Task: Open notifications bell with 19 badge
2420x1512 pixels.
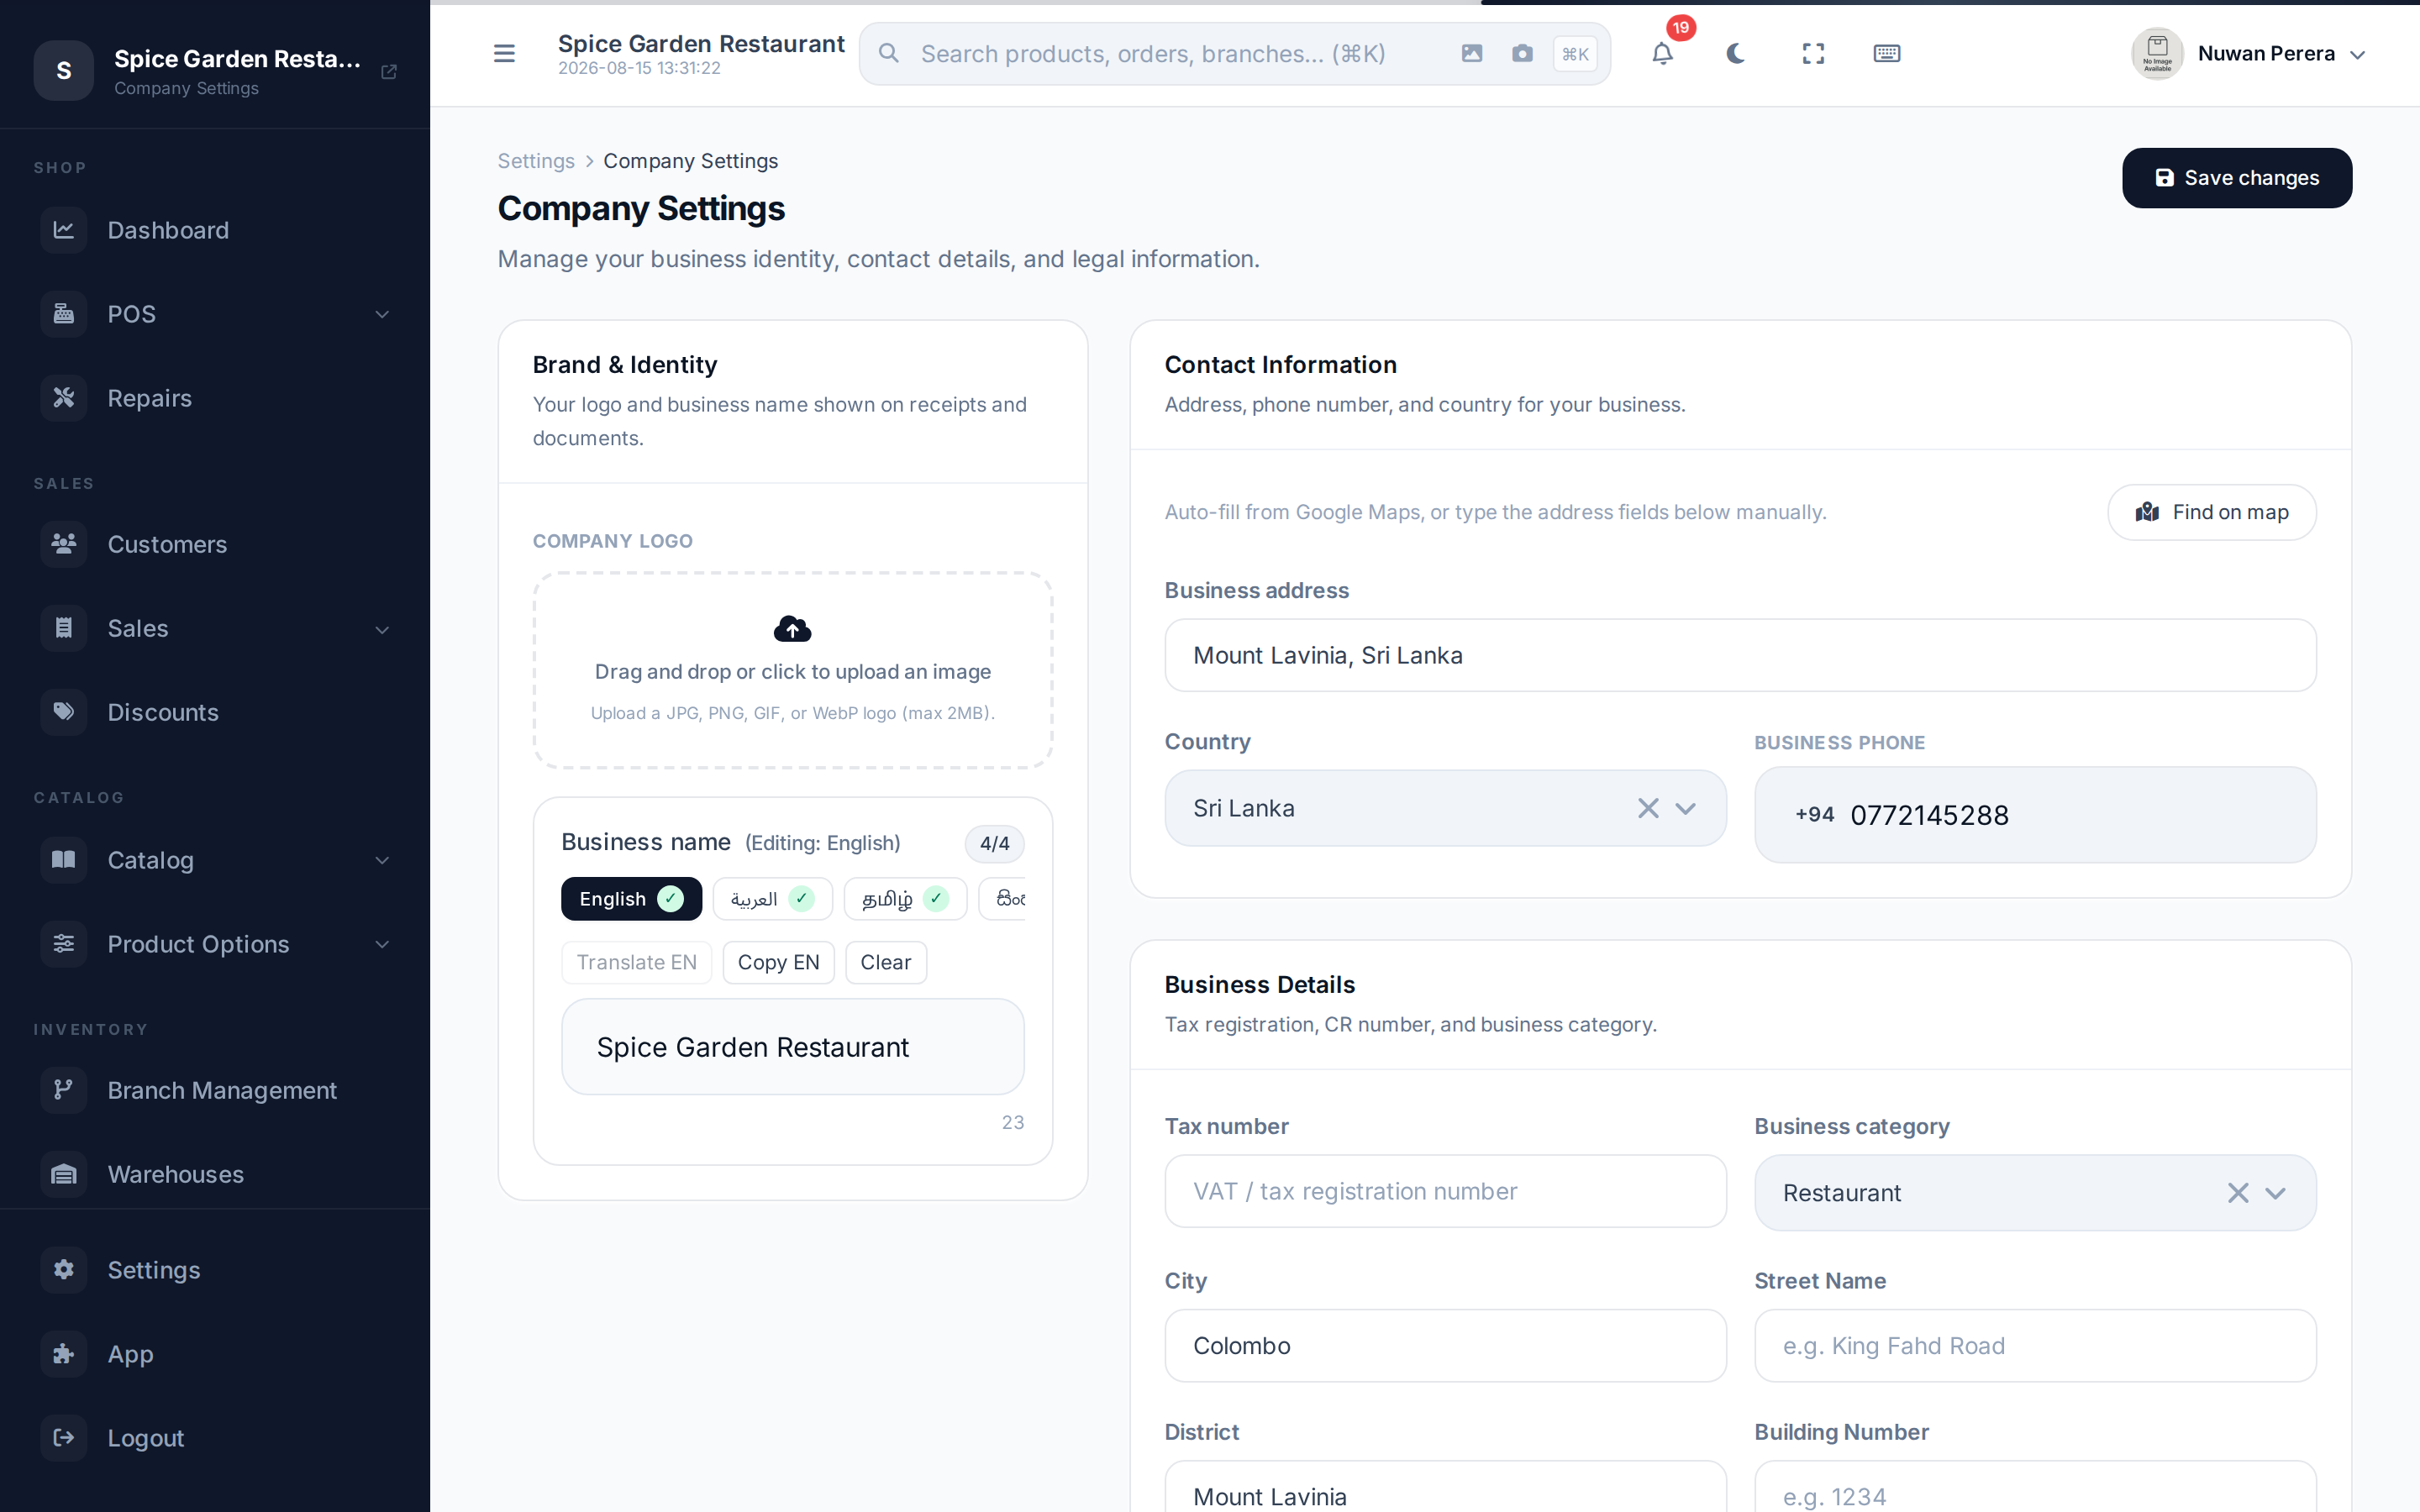Action: tap(1662, 53)
